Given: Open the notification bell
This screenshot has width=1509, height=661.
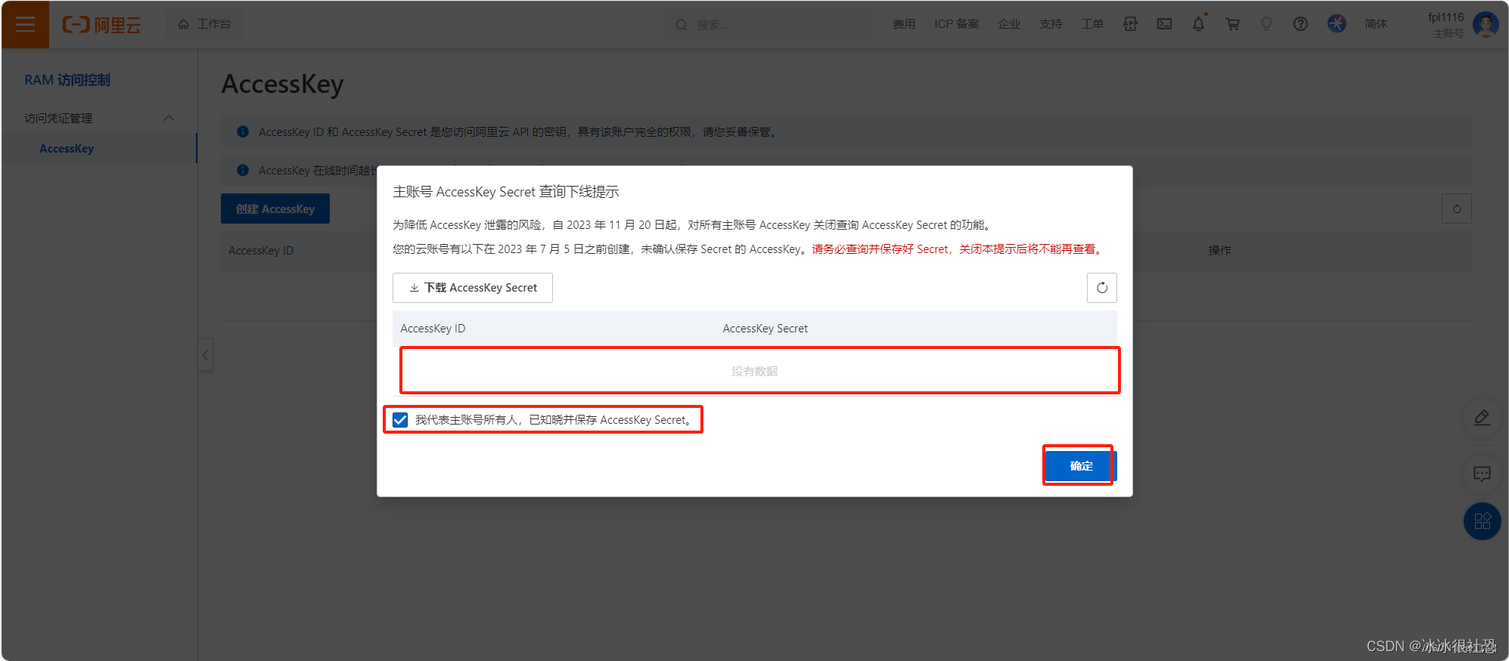Looking at the screenshot, I should 1199,24.
